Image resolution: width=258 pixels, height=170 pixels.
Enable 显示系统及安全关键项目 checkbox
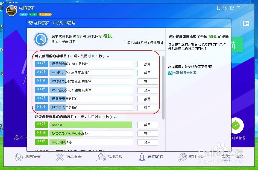click(124, 42)
